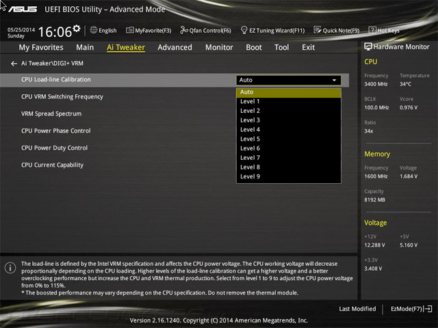Choose Level 4 from the list

289,130
